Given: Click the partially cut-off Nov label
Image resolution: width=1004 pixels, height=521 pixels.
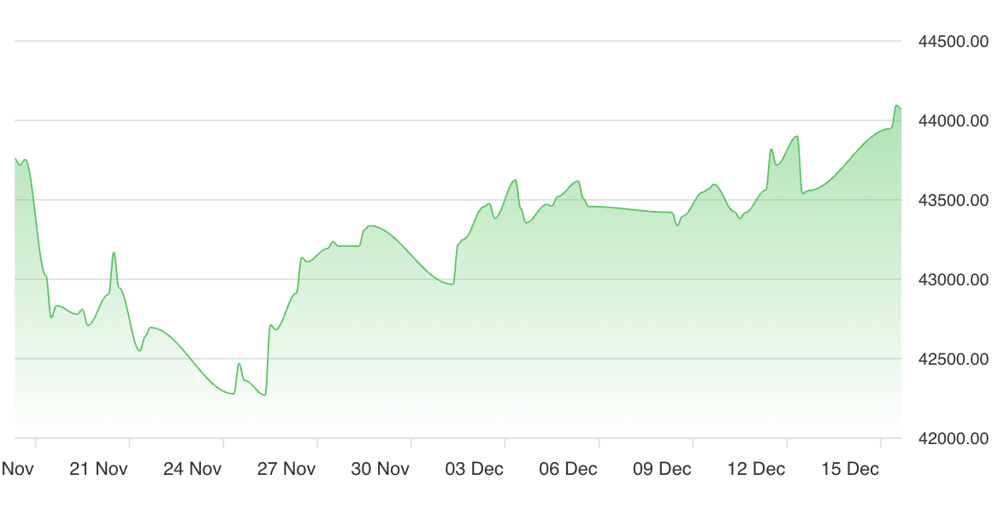Looking at the screenshot, I should 18,469.
